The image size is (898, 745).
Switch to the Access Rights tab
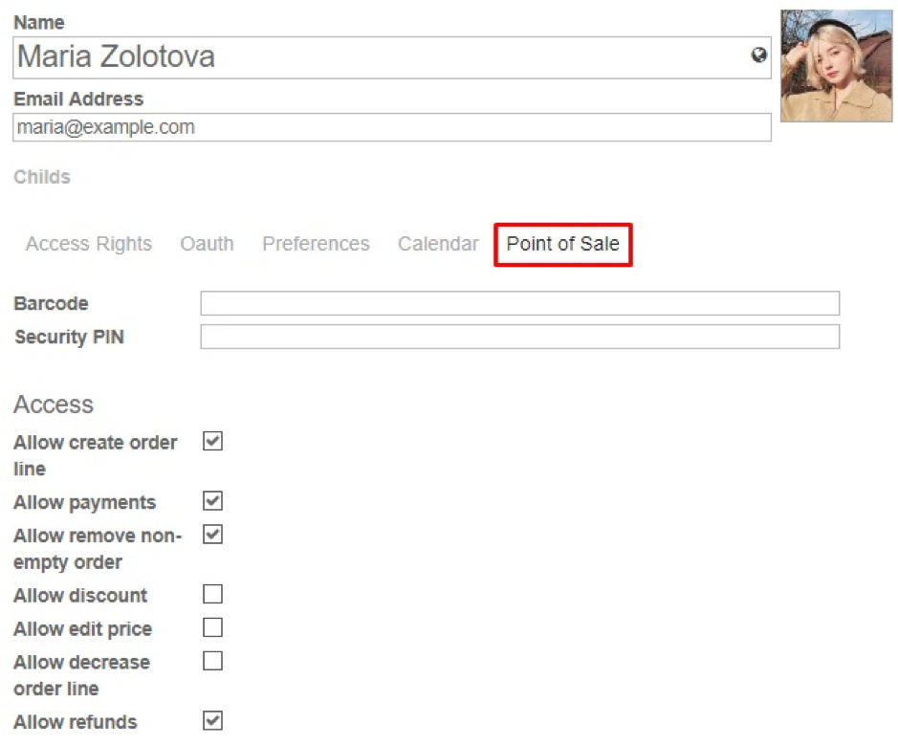tap(89, 244)
